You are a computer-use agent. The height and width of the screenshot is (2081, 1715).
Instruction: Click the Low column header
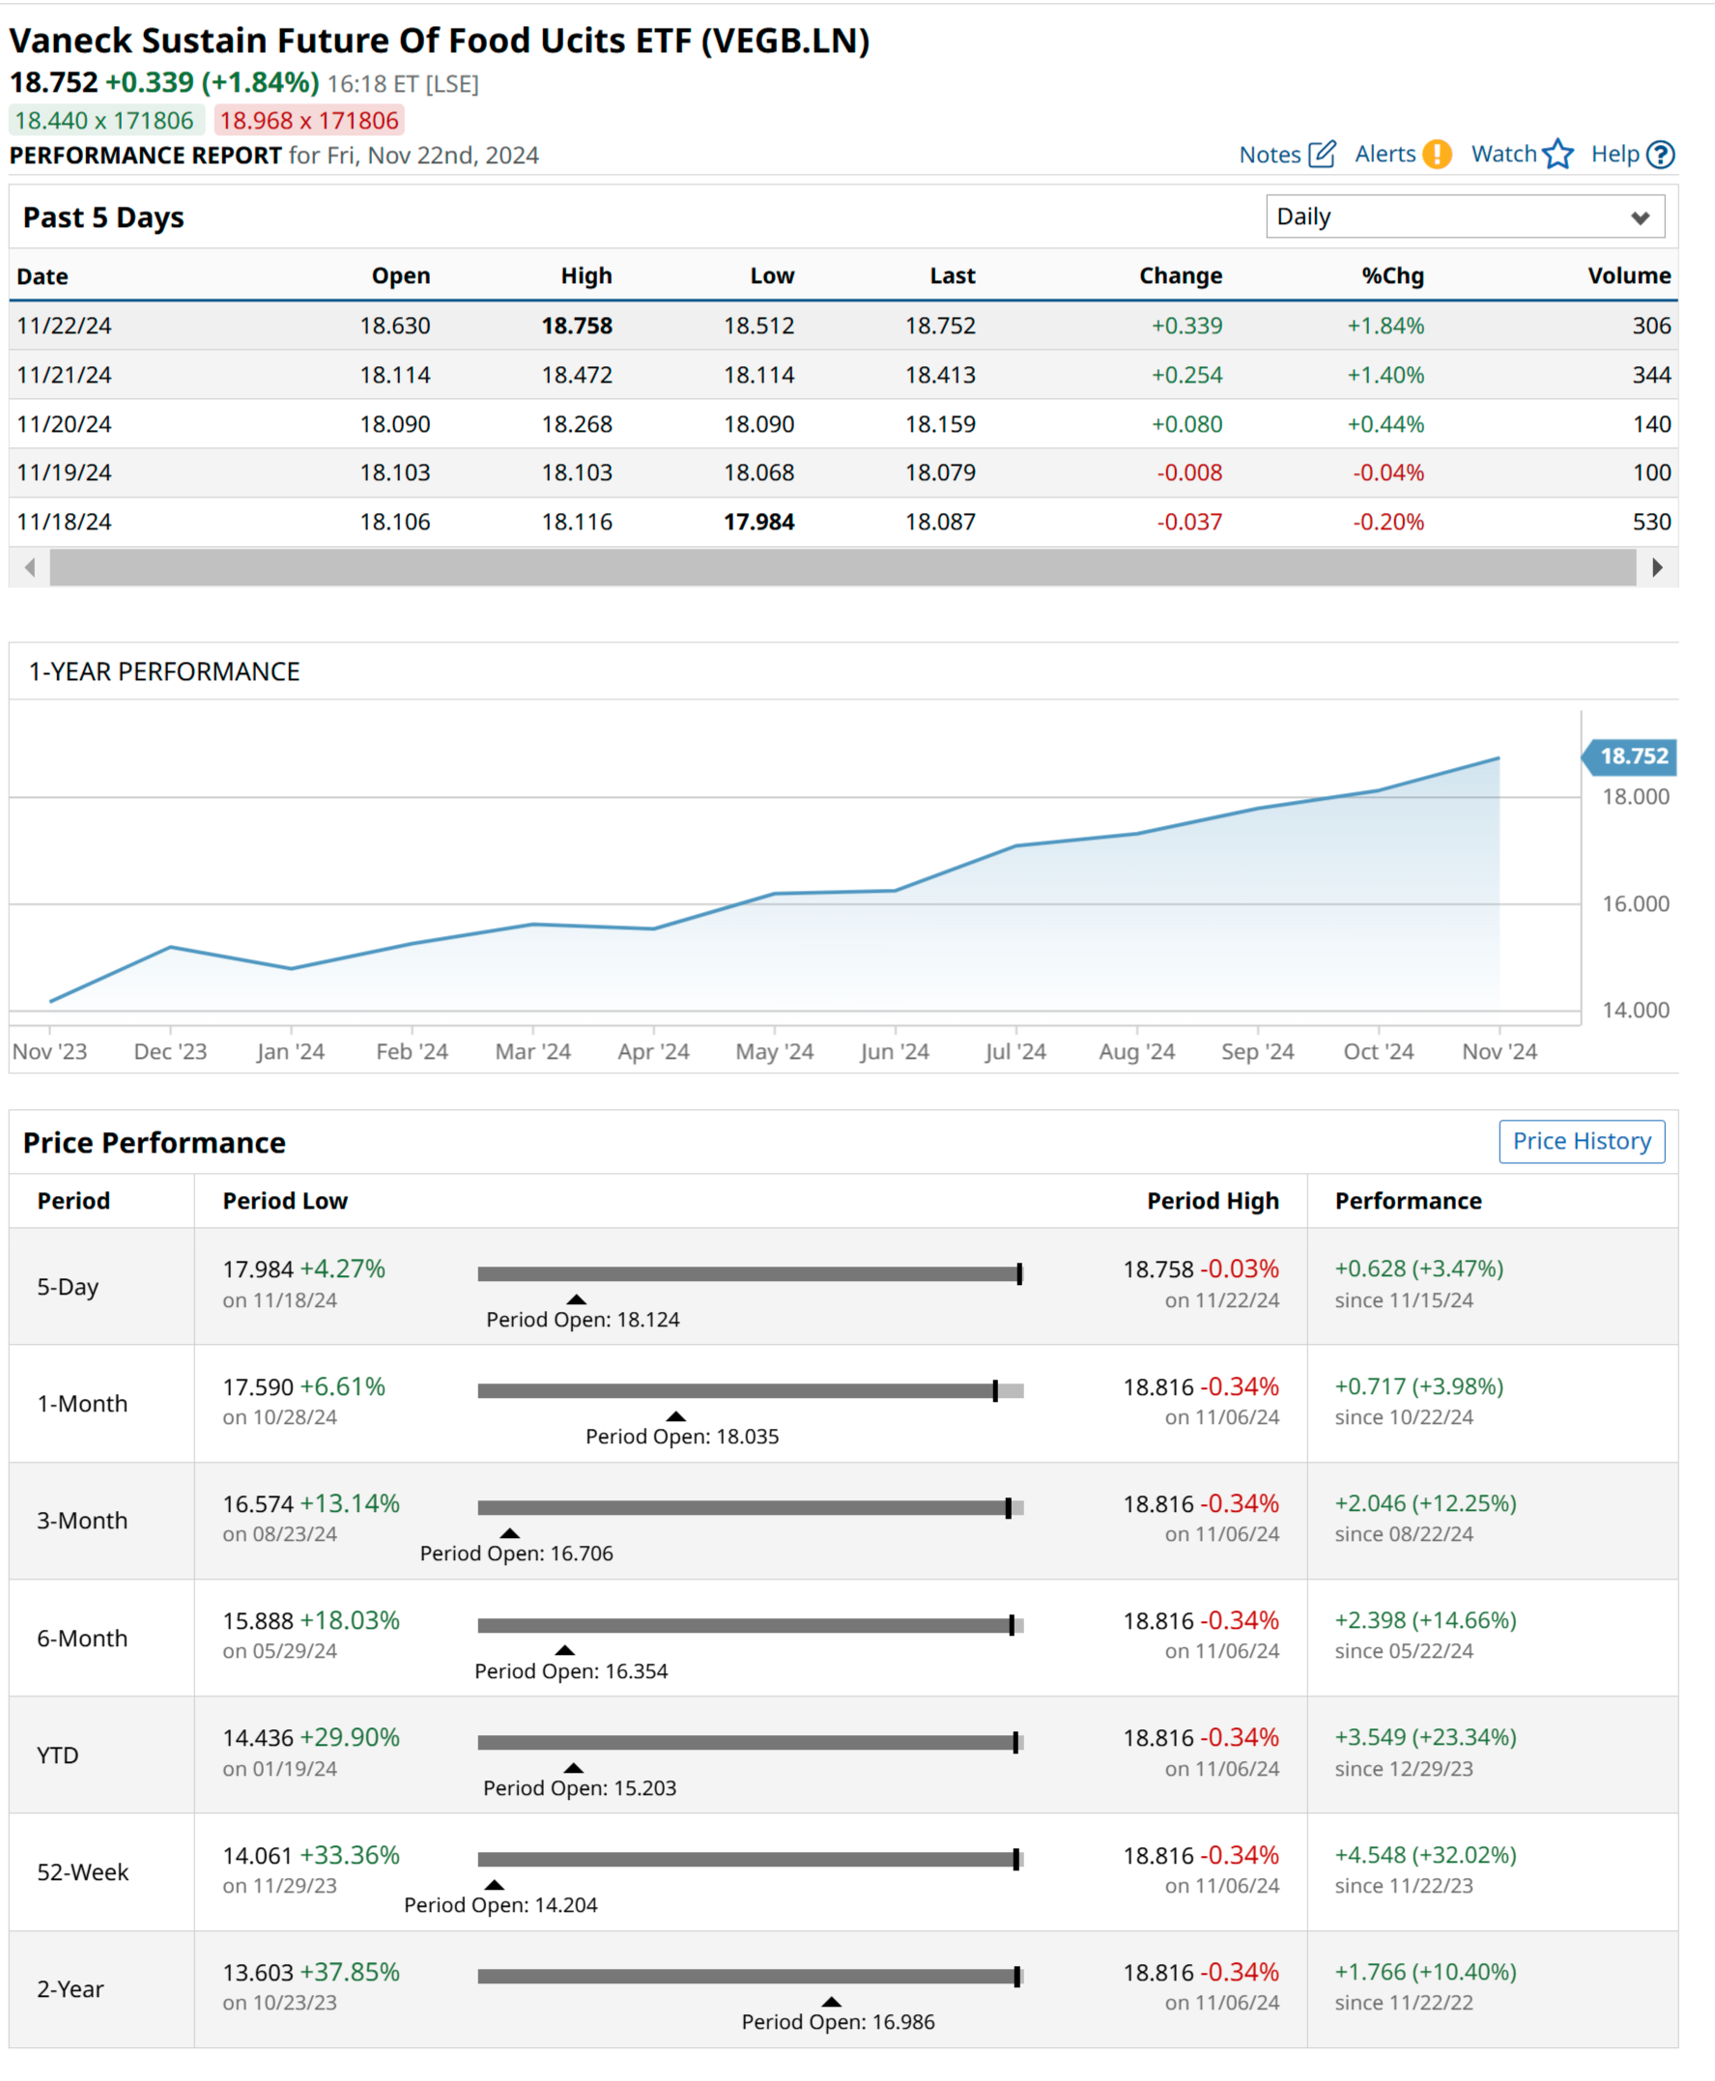[772, 275]
